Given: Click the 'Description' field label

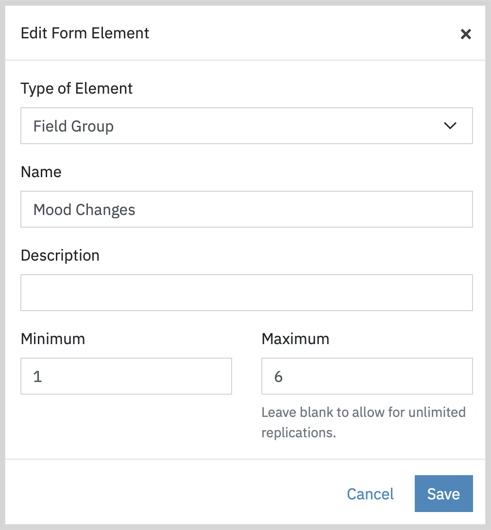Looking at the screenshot, I should (60, 255).
